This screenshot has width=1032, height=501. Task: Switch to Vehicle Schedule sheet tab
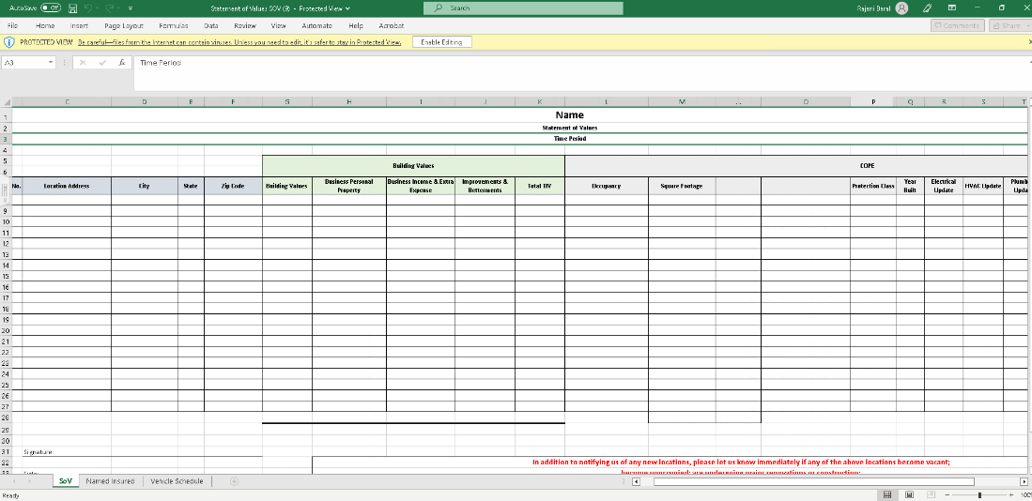point(177,481)
